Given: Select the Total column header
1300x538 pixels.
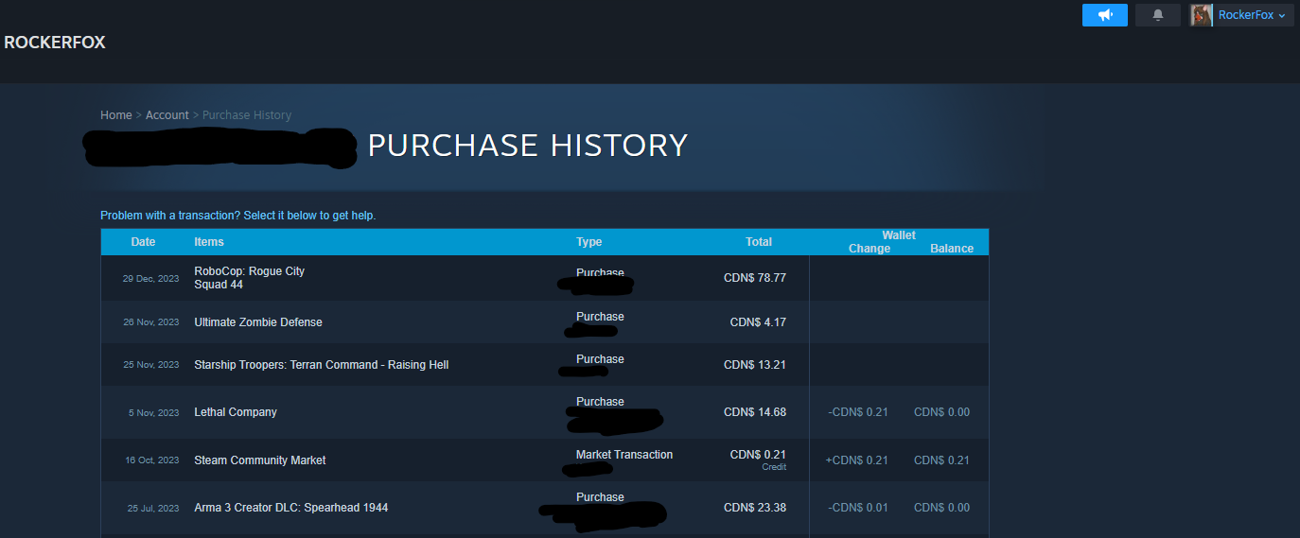Looking at the screenshot, I should (x=759, y=242).
